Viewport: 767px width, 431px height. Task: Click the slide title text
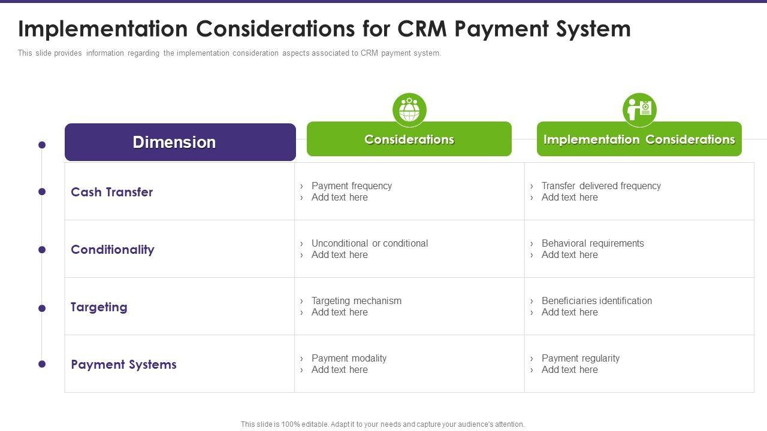coord(324,29)
